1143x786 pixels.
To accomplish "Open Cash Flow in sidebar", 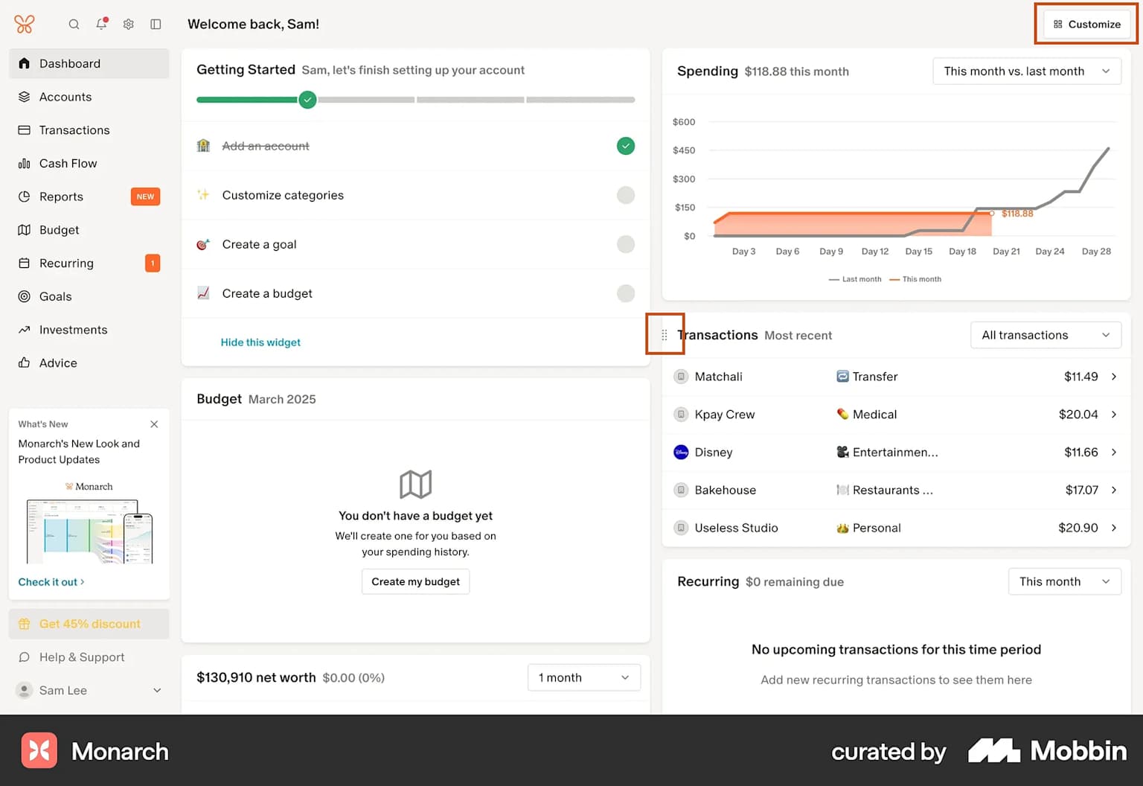I will pos(89,163).
